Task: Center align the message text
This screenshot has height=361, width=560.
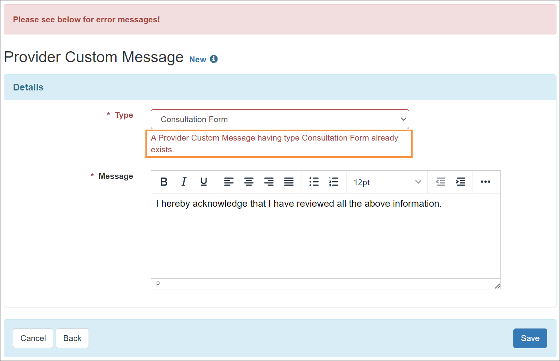Action: pyautogui.click(x=249, y=182)
